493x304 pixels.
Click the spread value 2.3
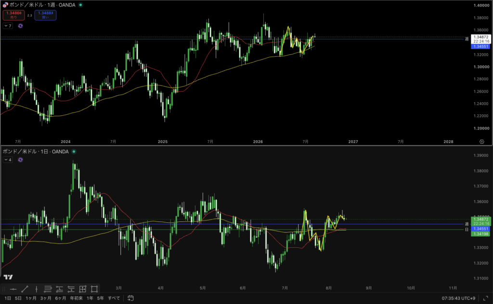[29, 15]
